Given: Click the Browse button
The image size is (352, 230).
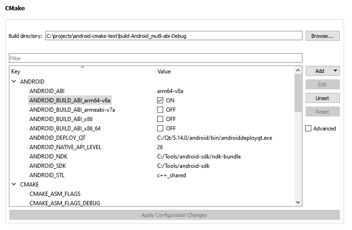Looking at the screenshot, I should (x=323, y=36).
